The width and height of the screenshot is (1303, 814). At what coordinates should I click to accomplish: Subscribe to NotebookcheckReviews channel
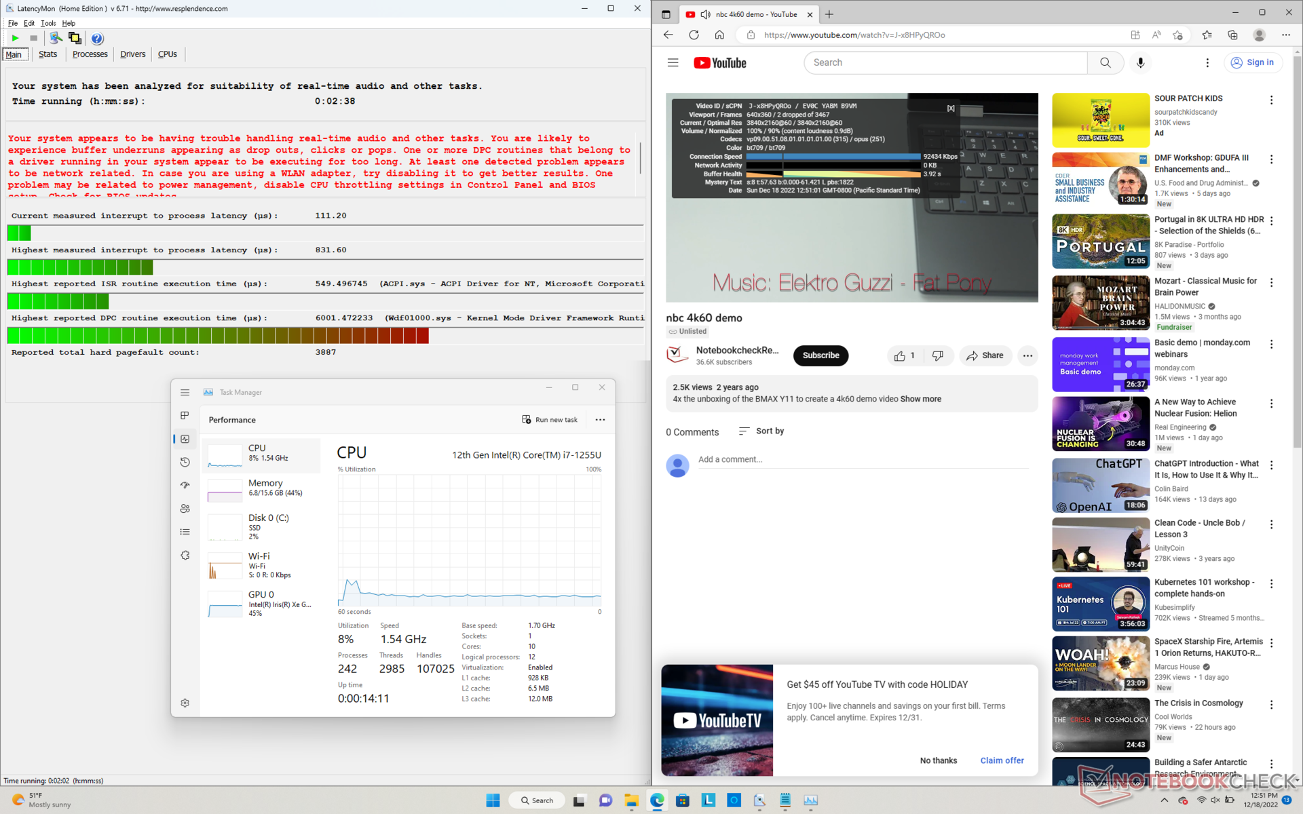pos(820,355)
